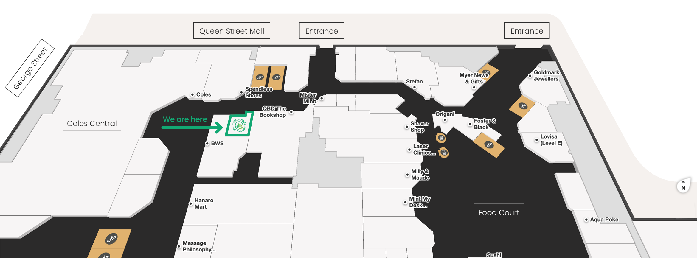The width and height of the screenshot is (697, 258).
Task: Click the Lovisa (Level E) store label
Action: click(x=551, y=140)
